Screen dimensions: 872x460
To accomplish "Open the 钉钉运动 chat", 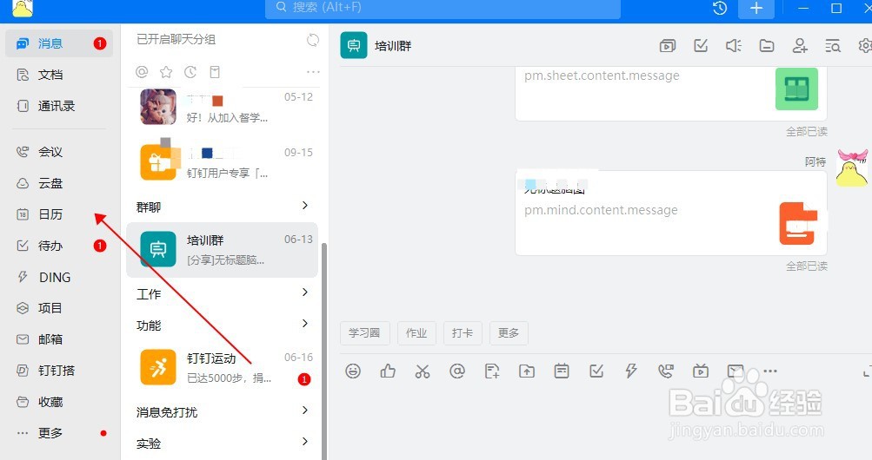I will tap(223, 367).
